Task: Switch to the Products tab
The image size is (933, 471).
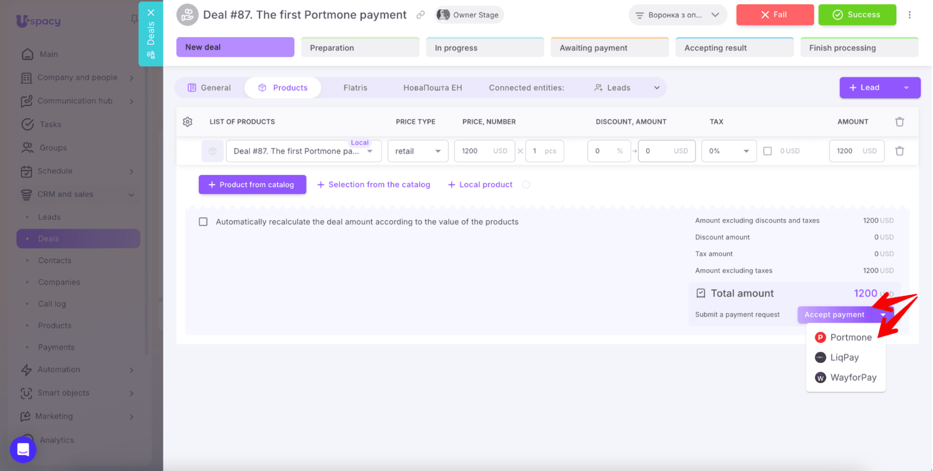Action: pyautogui.click(x=283, y=88)
